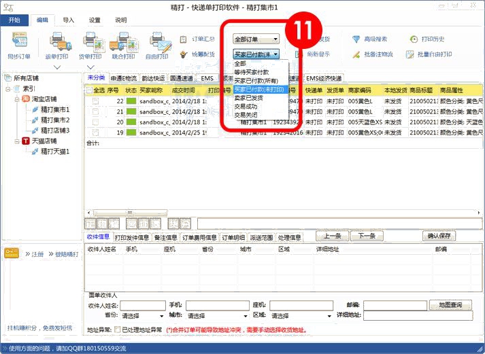The width and height of the screenshot is (485, 354).
Task: Click 刷新显示 refresh display
Action: [312, 54]
